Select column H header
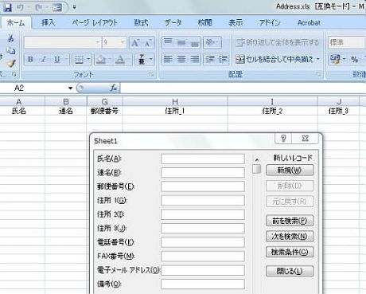366x294 pixels. [x=175, y=102]
